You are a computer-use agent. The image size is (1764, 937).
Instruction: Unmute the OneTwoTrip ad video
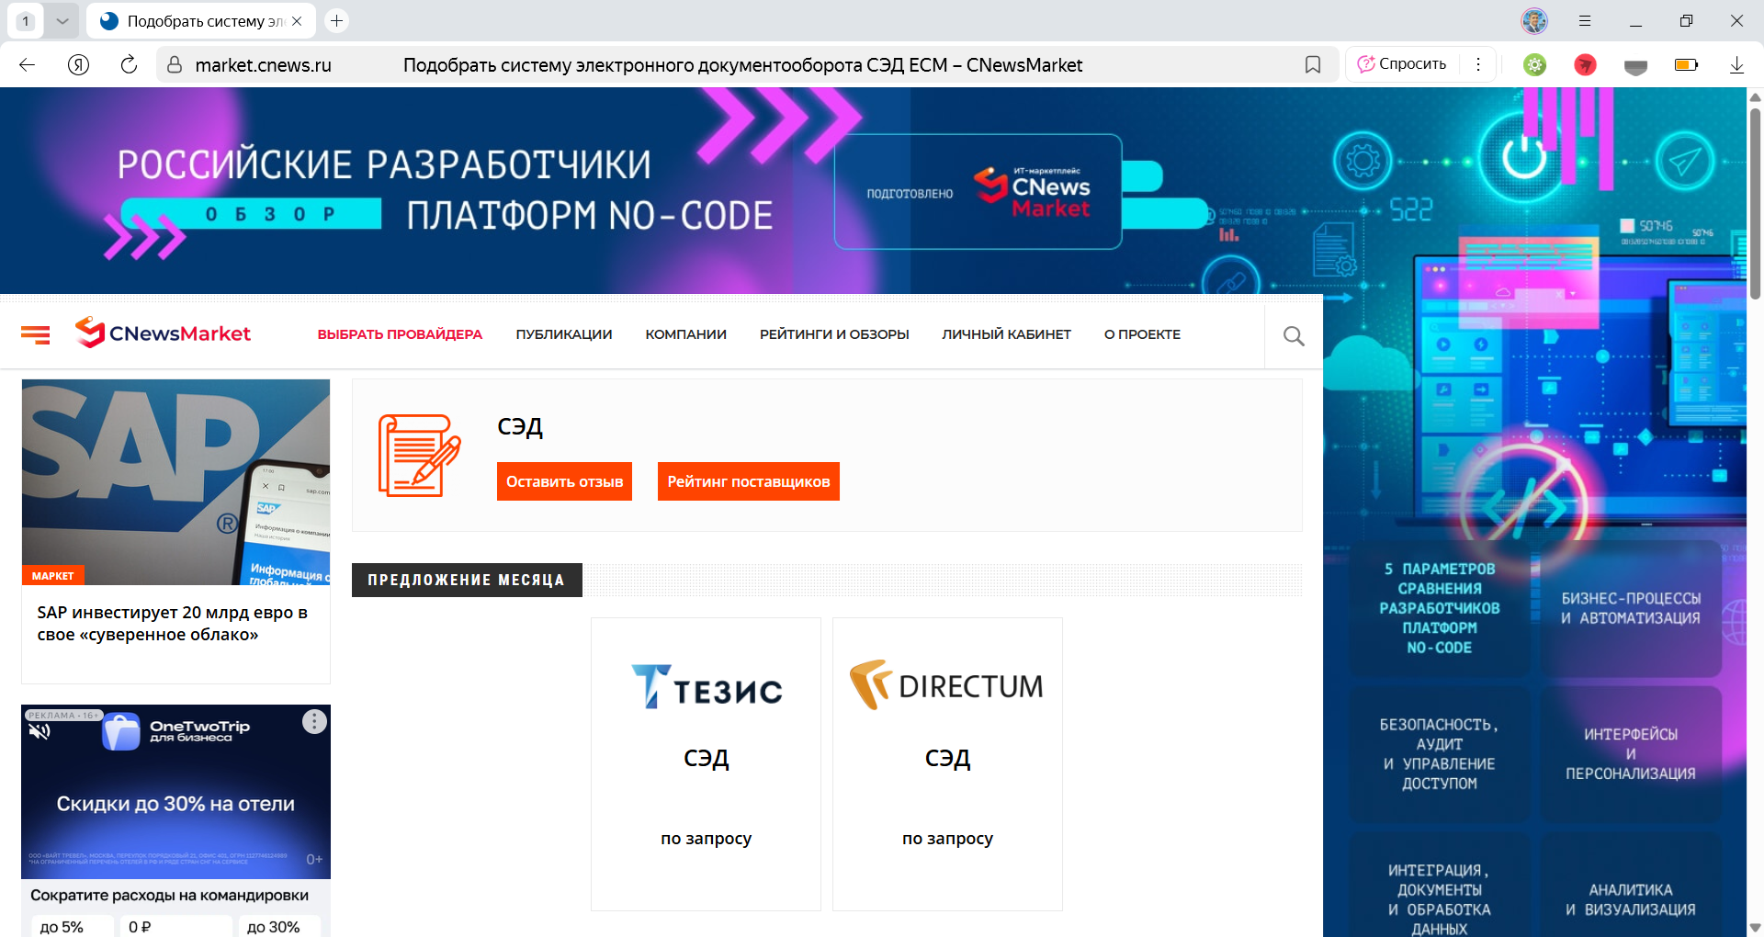coord(39,730)
